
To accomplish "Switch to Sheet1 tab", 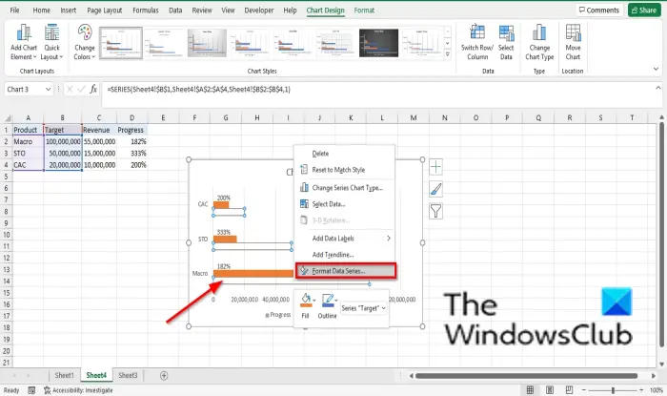I will (64, 375).
